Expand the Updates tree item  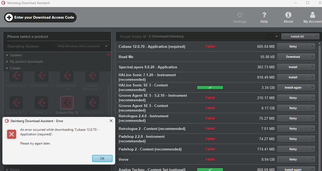coord(7,55)
